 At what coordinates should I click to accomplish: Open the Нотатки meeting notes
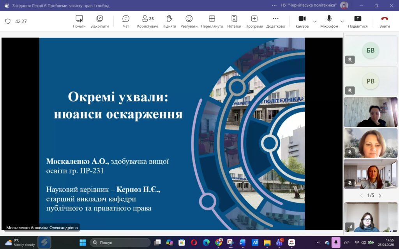coord(234,21)
